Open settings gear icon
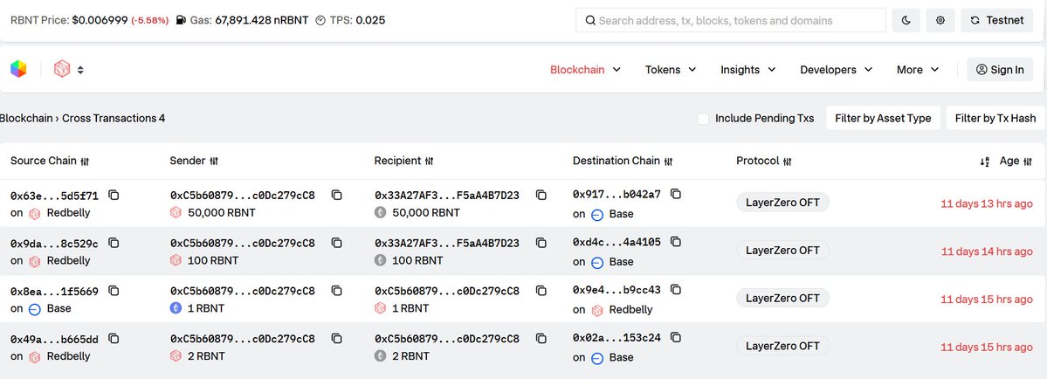The width and height of the screenshot is (1047, 379). [940, 20]
